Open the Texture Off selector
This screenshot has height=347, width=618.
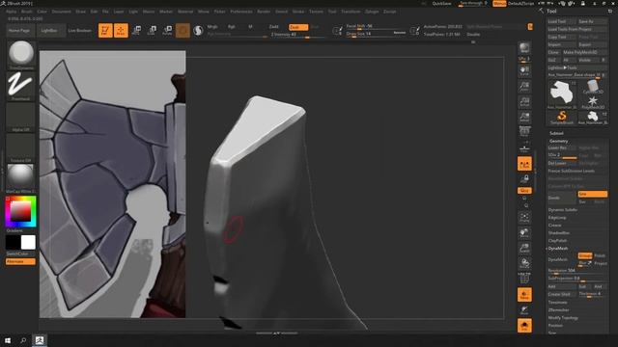tap(21, 147)
